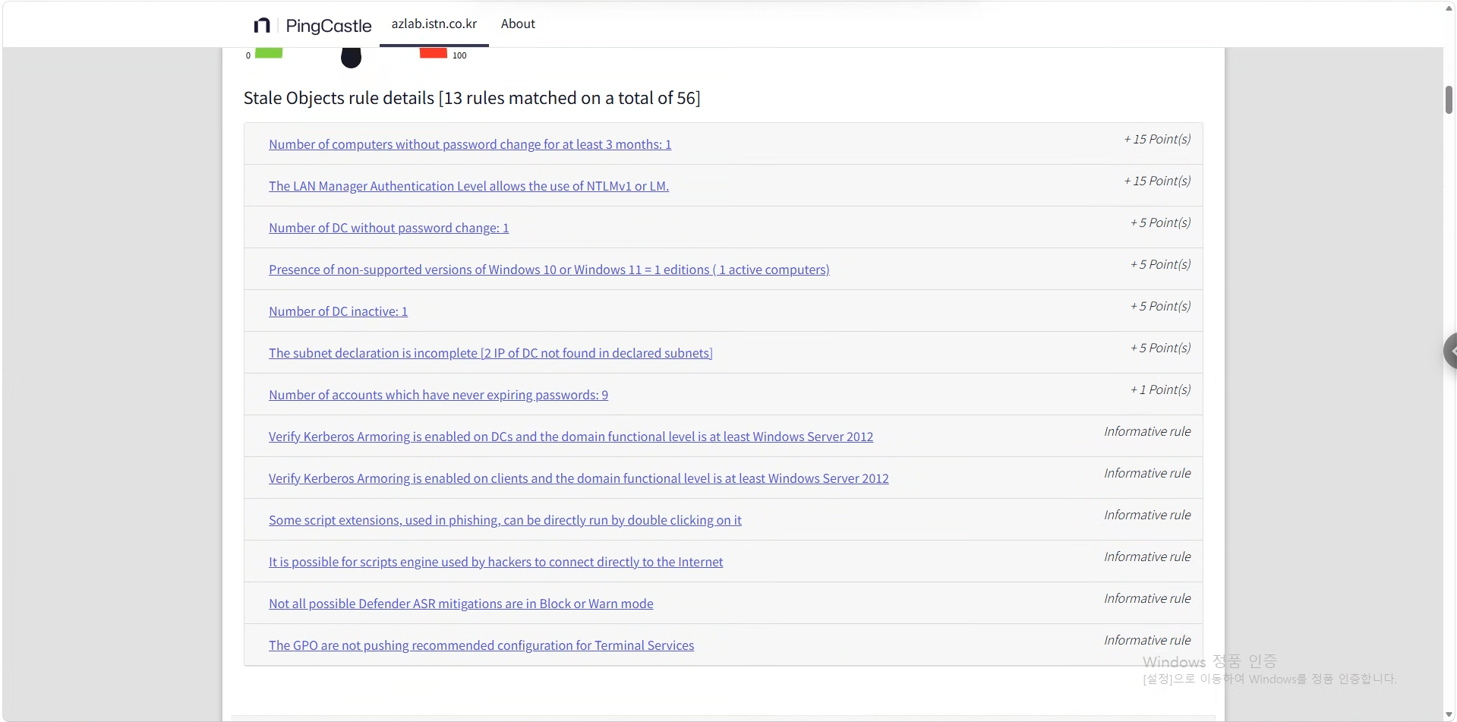Viewport: 1457px width, 722px height.
Task: Open non-supported Windows 10 or 11 versions rule
Action: click(549, 270)
